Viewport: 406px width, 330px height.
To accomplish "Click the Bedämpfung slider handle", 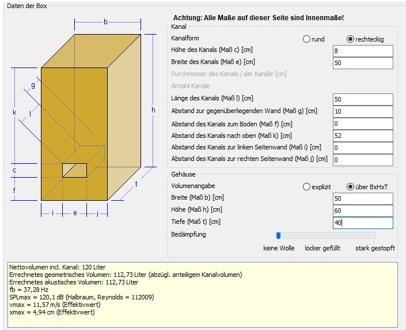I will point(278,235).
